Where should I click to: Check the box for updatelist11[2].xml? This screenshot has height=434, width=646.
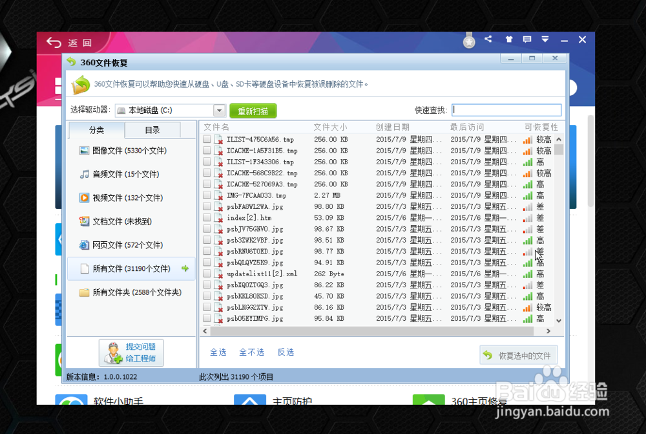(207, 274)
